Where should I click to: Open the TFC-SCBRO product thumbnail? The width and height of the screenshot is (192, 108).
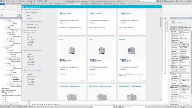pos(72,97)
